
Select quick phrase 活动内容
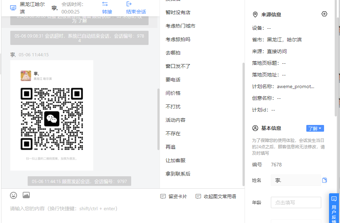click(175, 120)
